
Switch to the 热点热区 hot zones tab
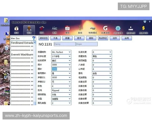click(x=103, y=38)
